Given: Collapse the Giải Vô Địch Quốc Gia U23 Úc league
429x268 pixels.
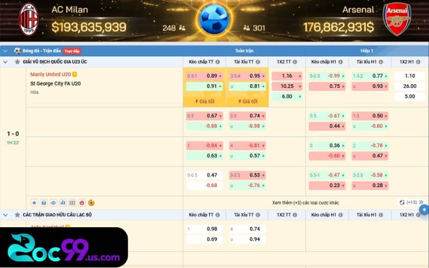Looking at the screenshot, I should pyautogui.click(x=5, y=62).
